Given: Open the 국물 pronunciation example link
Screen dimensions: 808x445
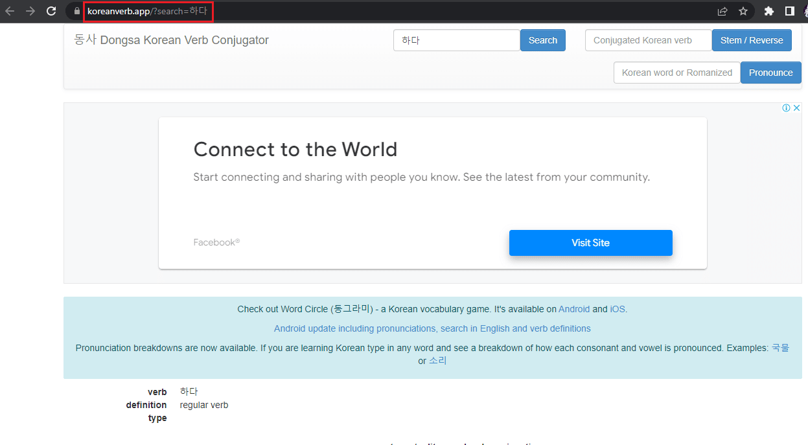Looking at the screenshot, I should (780, 348).
